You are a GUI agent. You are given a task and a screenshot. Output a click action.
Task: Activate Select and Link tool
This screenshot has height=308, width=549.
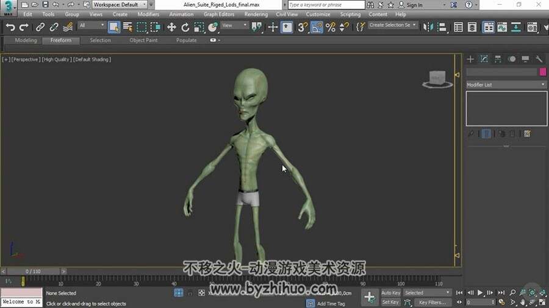coord(40,27)
